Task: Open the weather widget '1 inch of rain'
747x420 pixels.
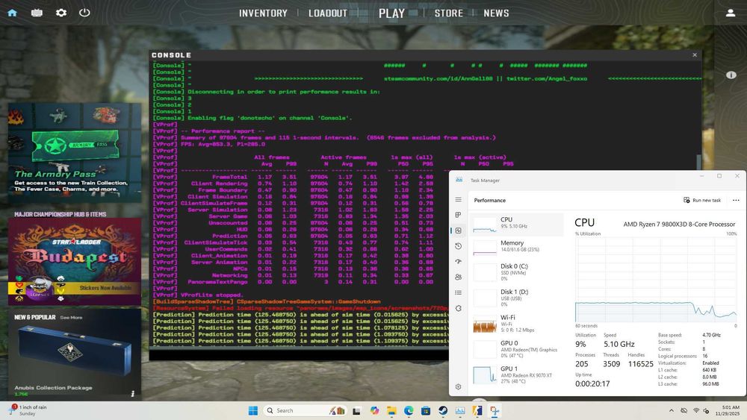Action: [28, 410]
